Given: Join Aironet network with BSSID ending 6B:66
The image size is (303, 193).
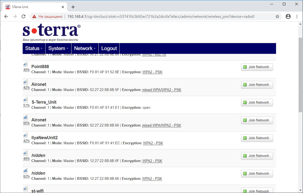Looking at the screenshot, I should (x=257, y=120).
